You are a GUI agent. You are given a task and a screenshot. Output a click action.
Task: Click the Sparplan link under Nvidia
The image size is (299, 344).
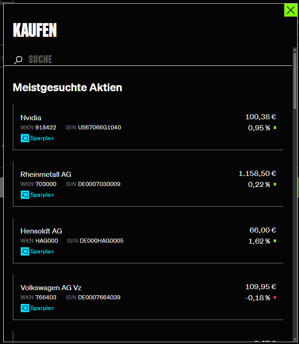pos(42,138)
